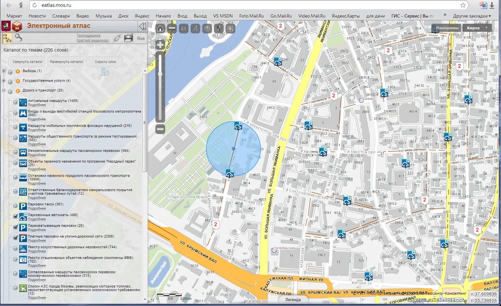
Task: Click the Перехватывающие парковки layer icon
Action: click(x=23, y=227)
